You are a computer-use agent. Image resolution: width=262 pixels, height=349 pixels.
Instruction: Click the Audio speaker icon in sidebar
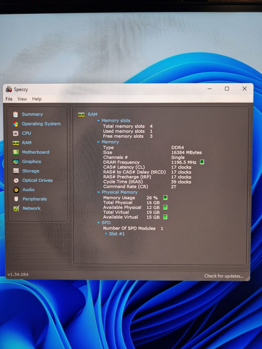(16, 190)
